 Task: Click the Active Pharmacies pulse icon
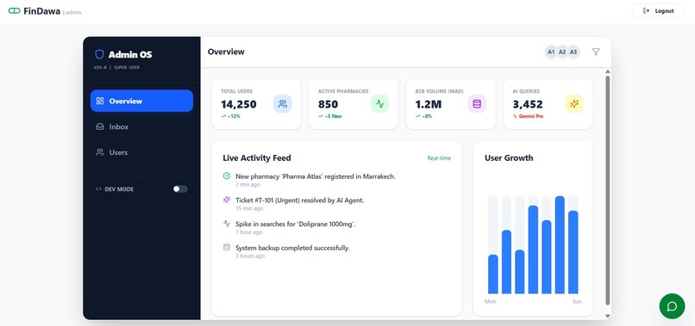pos(380,104)
